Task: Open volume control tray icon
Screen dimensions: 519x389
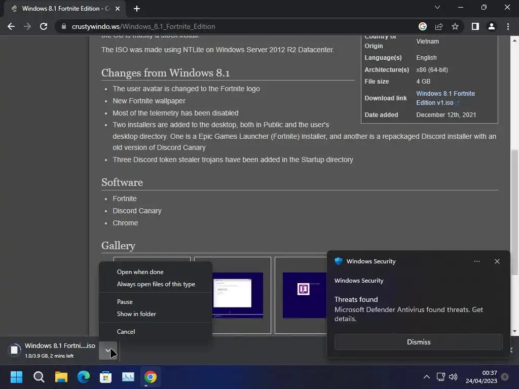Action: point(453,377)
